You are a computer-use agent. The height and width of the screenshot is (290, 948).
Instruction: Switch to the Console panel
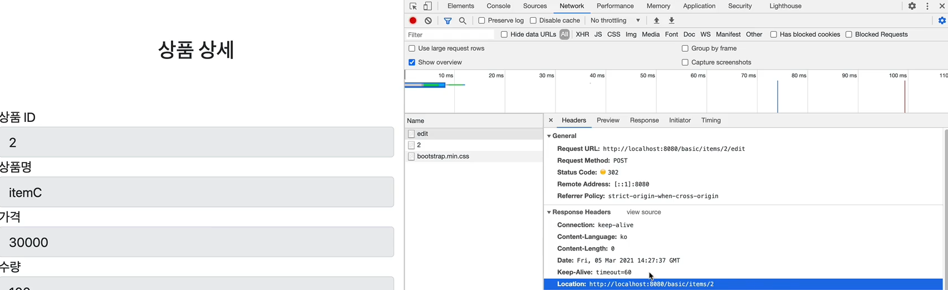click(499, 6)
